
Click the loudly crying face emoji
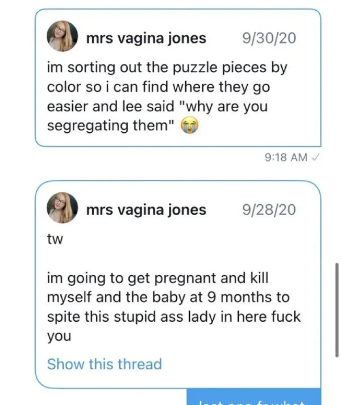[x=189, y=126]
